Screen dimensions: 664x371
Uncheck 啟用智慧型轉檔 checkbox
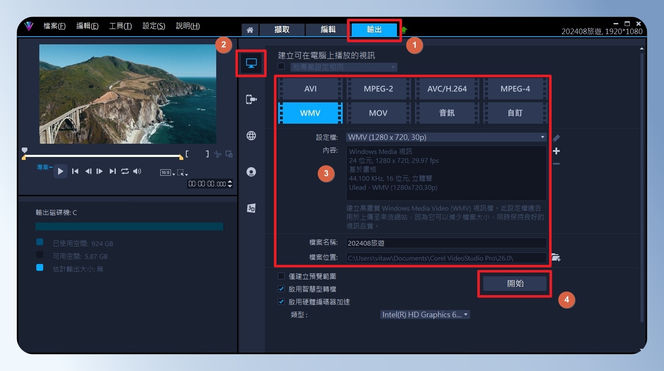click(281, 289)
